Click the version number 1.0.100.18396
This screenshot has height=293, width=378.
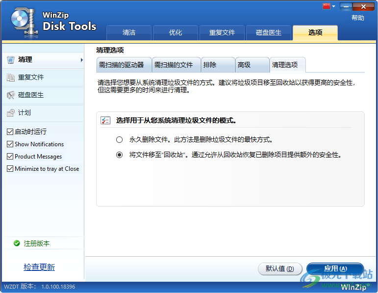click(58, 287)
